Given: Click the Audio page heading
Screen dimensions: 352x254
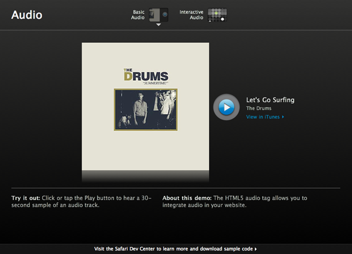Looking at the screenshot, I should (27, 15).
